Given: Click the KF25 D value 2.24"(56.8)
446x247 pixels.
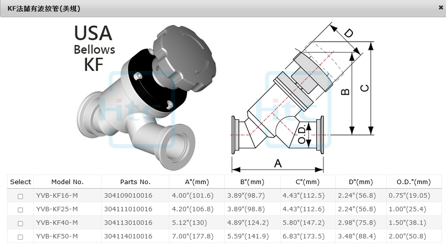Looking at the screenshot, I should [x=357, y=209].
